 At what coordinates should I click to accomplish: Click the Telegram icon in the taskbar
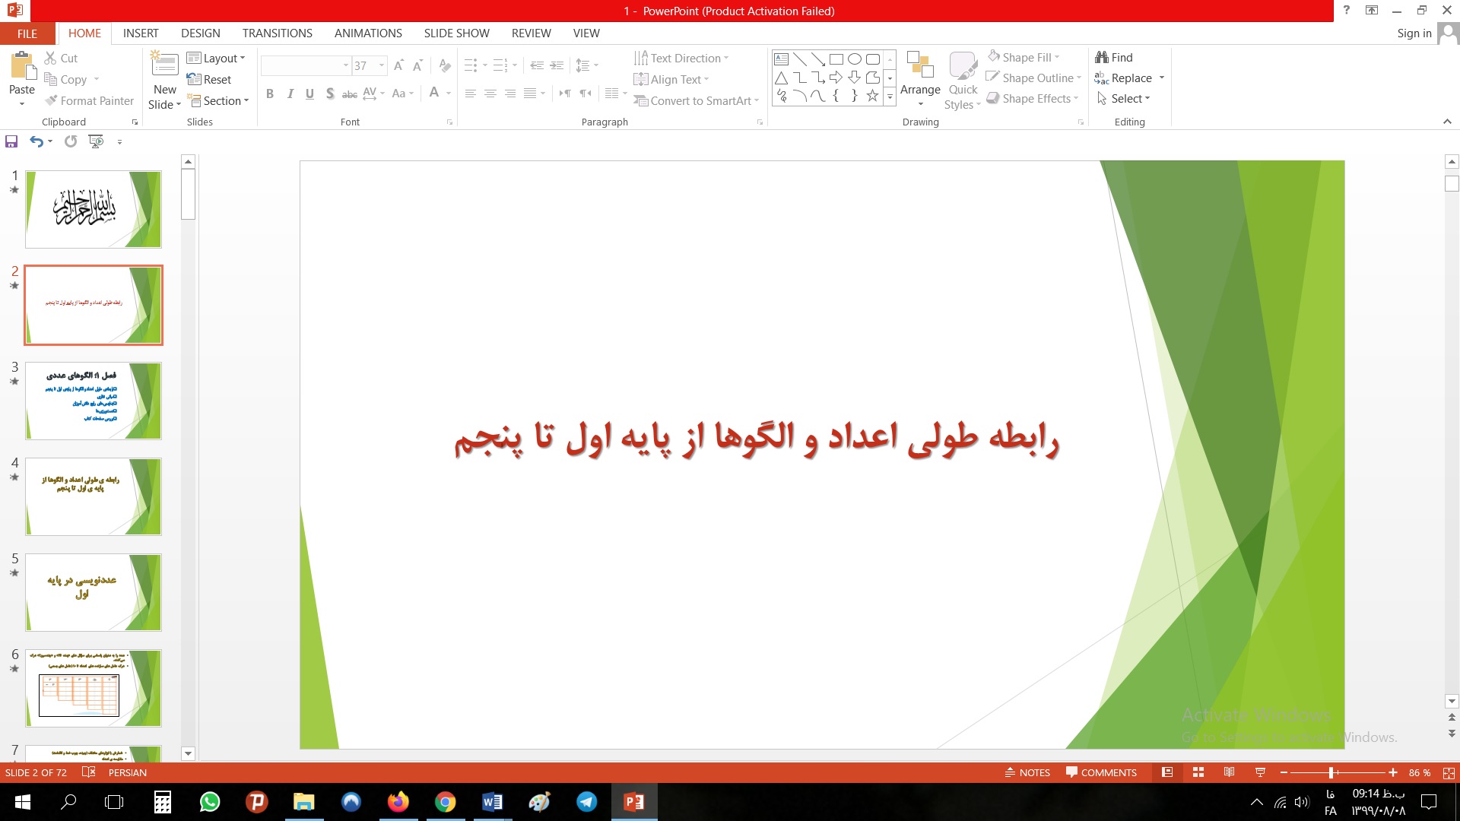click(586, 802)
